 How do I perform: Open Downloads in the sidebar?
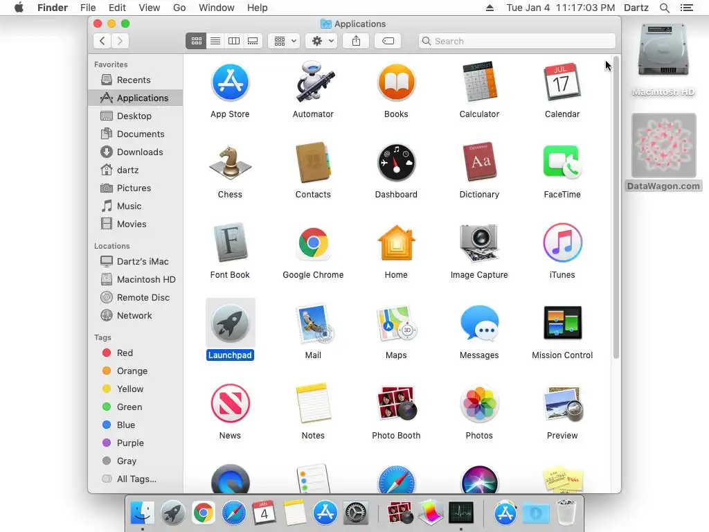pyautogui.click(x=136, y=152)
